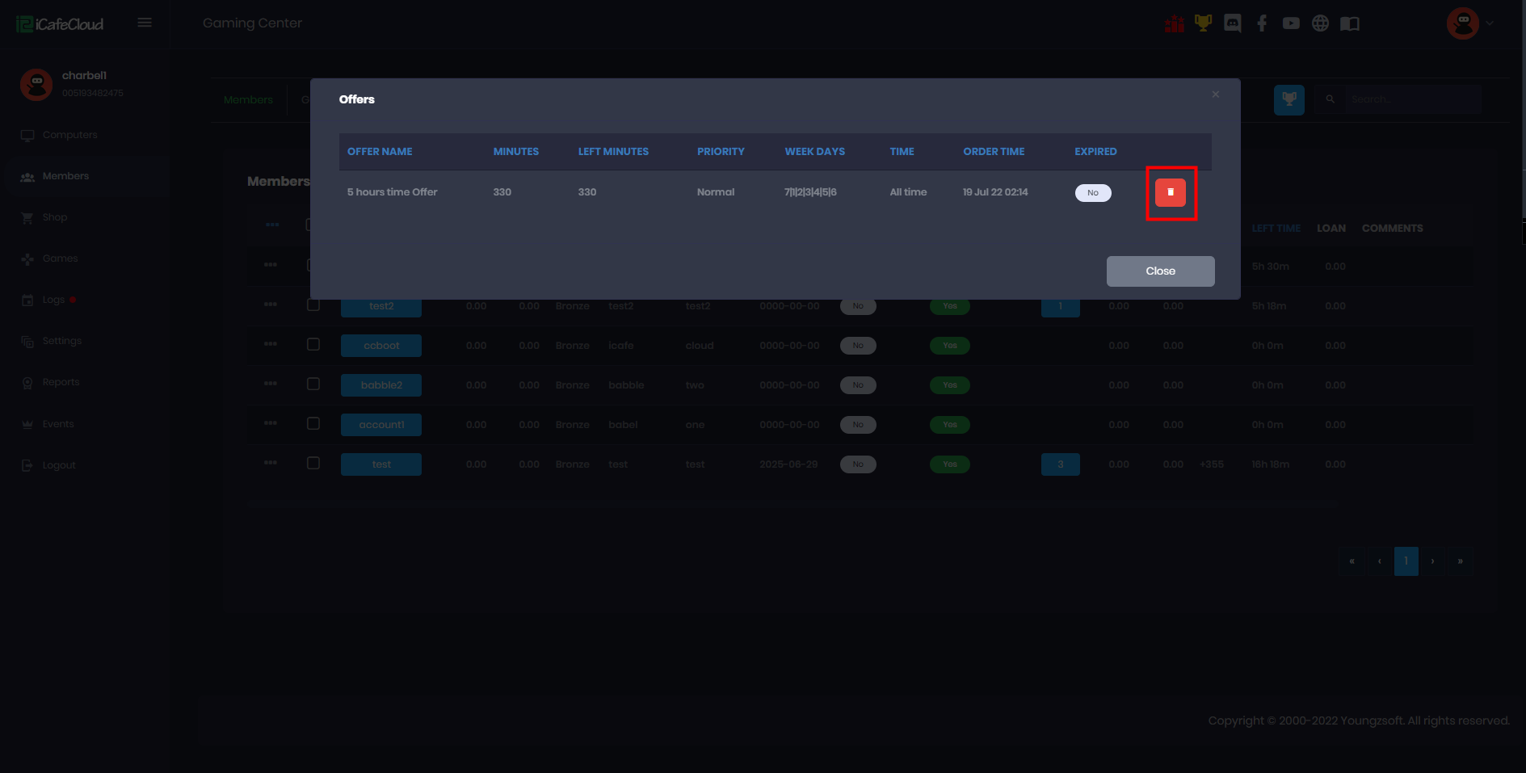Click into the members Search field

point(1410,99)
